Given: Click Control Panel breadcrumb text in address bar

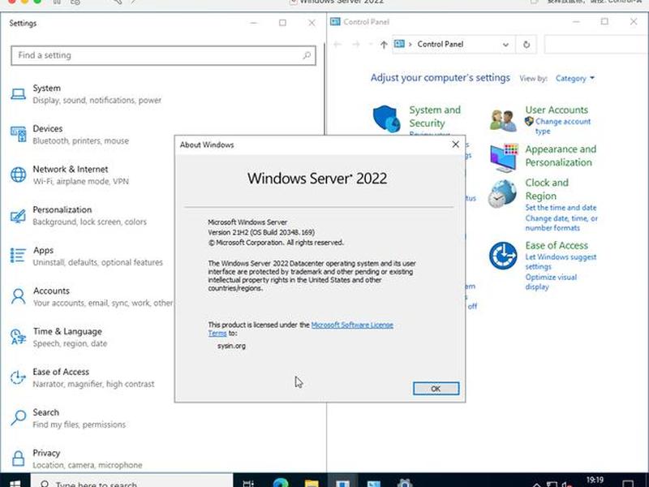Looking at the screenshot, I should pyautogui.click(x=440, y=44).
